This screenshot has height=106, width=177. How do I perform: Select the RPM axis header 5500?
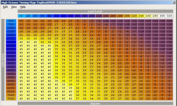(x=11, y=81)
